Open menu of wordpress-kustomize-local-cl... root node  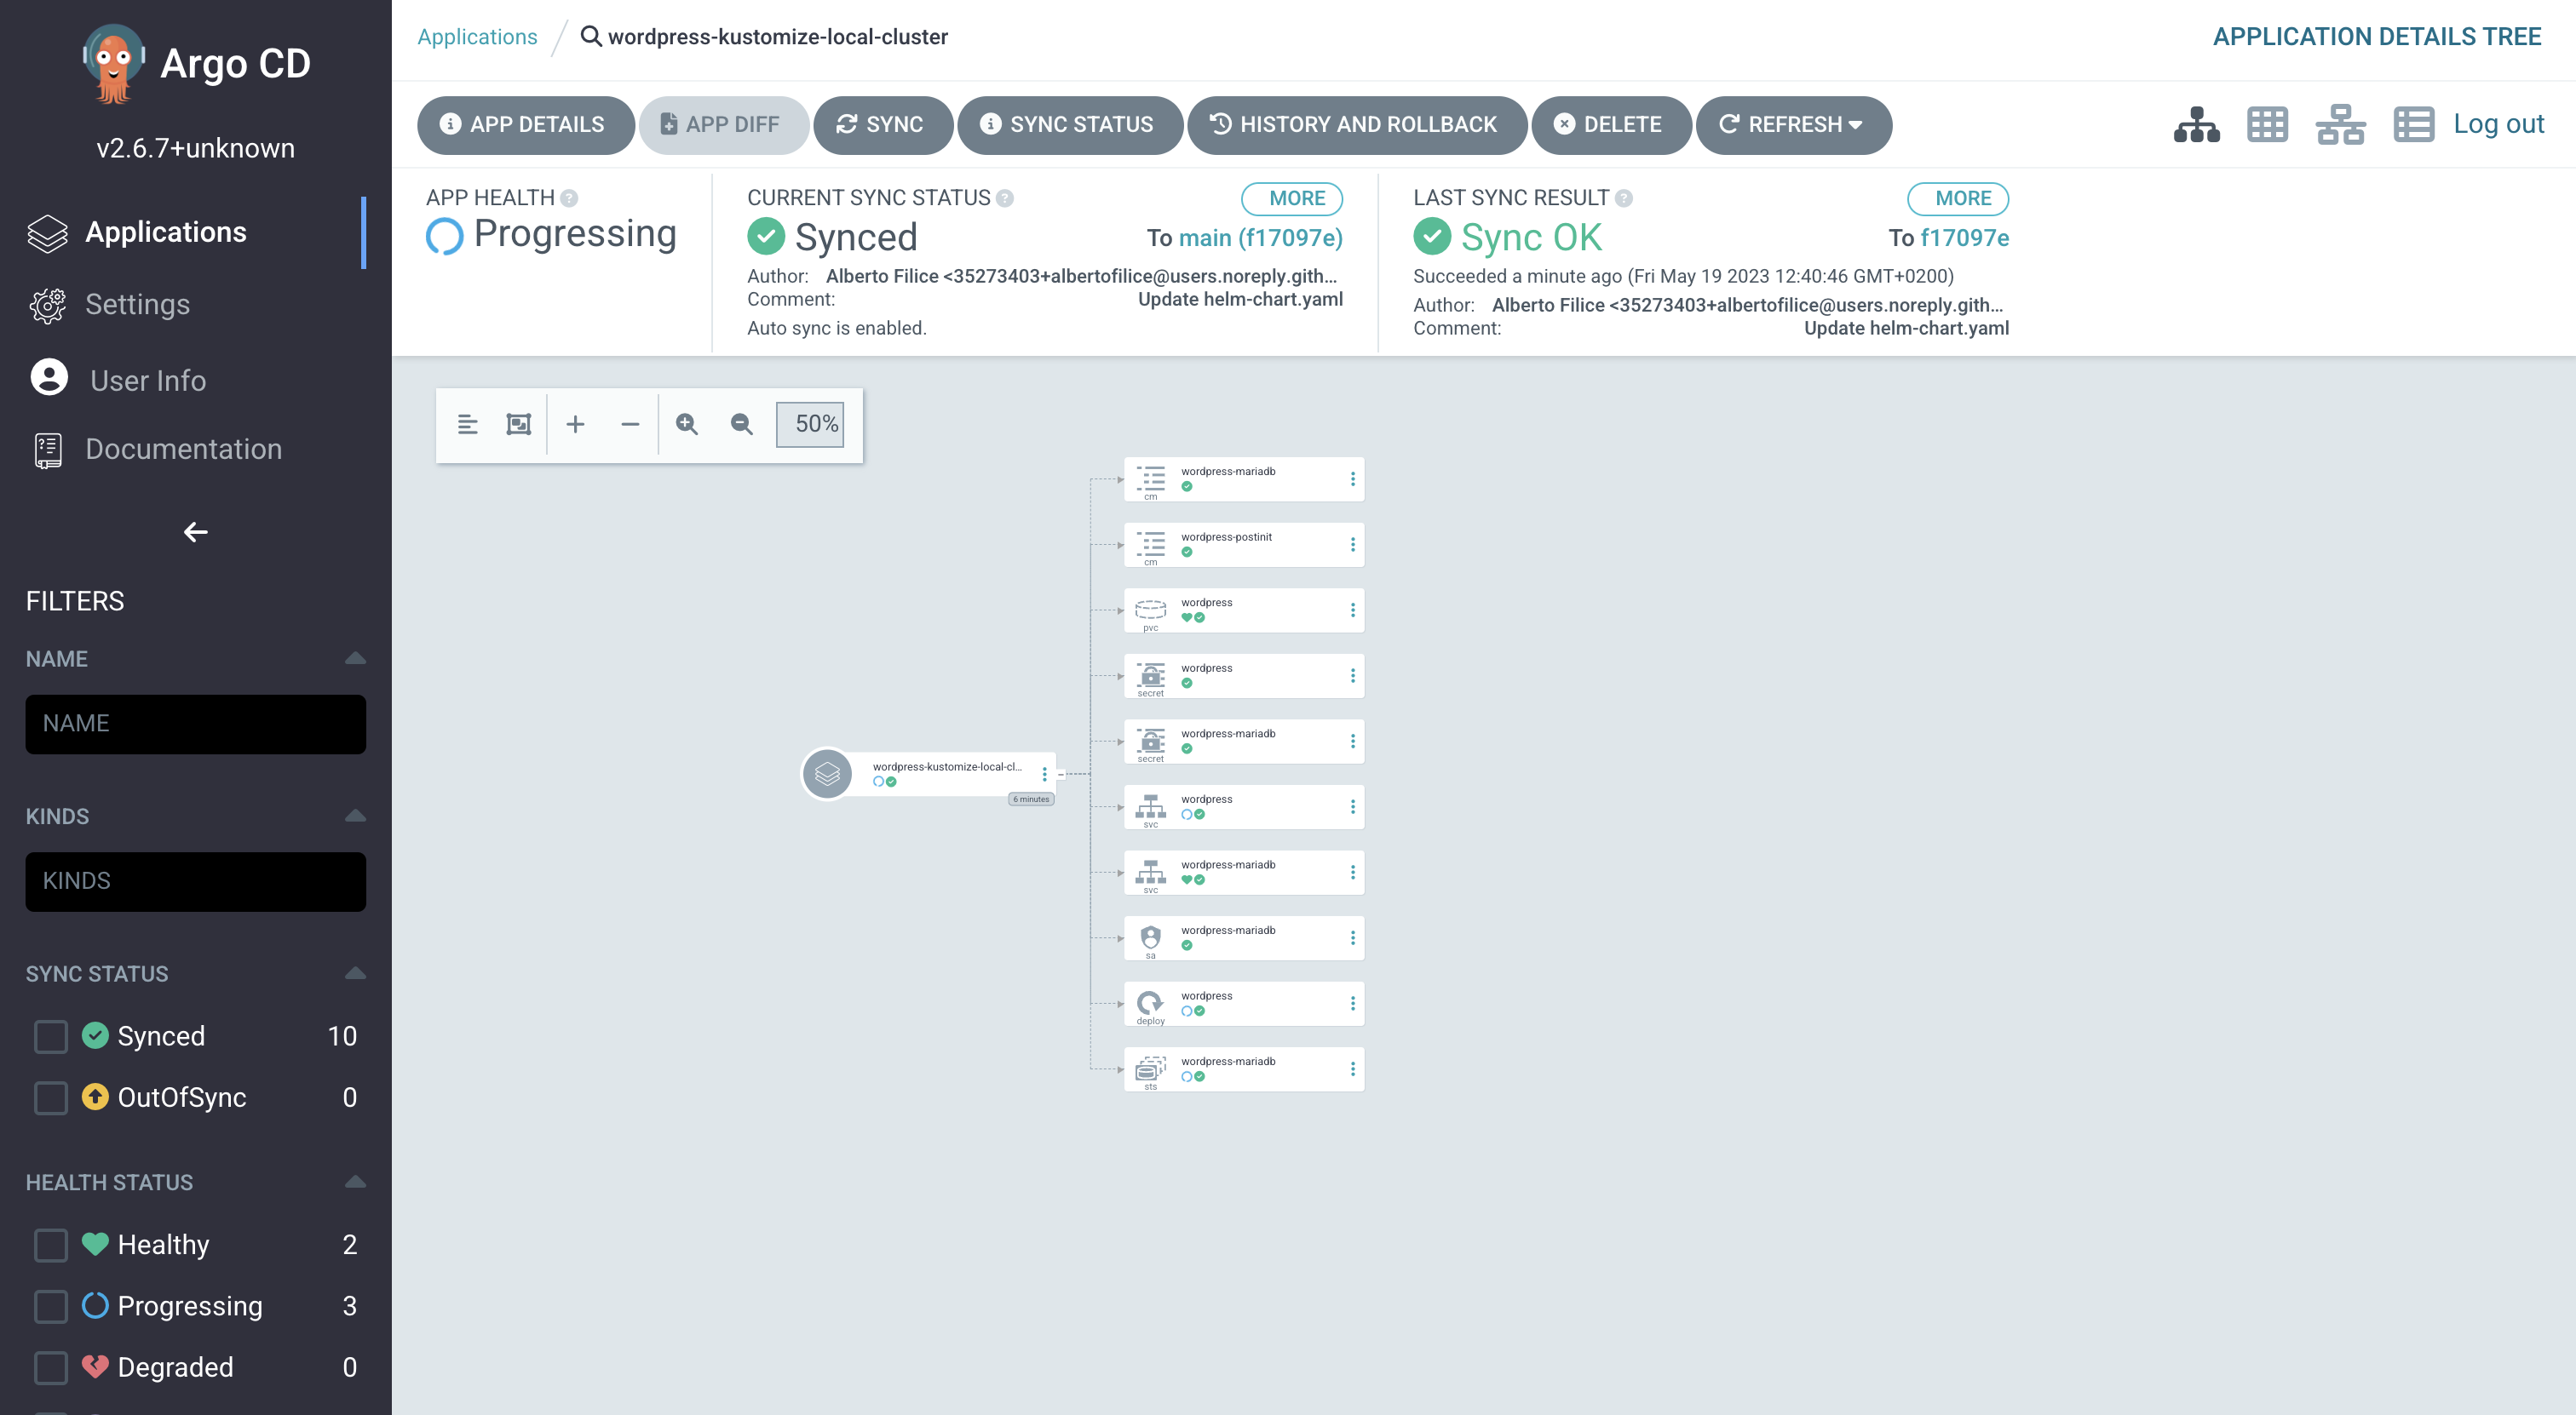(x=1044, y=773)
